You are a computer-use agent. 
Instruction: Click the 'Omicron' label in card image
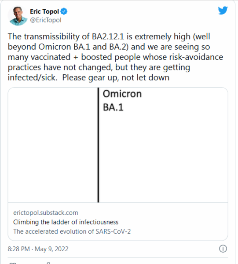click(122, 94)
